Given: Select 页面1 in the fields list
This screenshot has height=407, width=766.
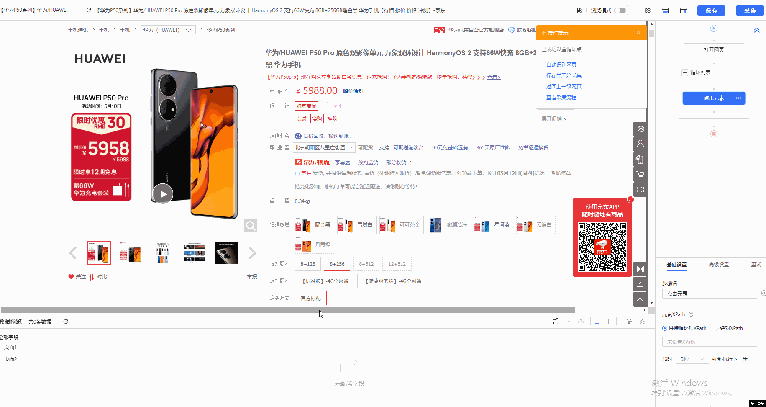Looking at the screenshot, I should tap(10, 347).
